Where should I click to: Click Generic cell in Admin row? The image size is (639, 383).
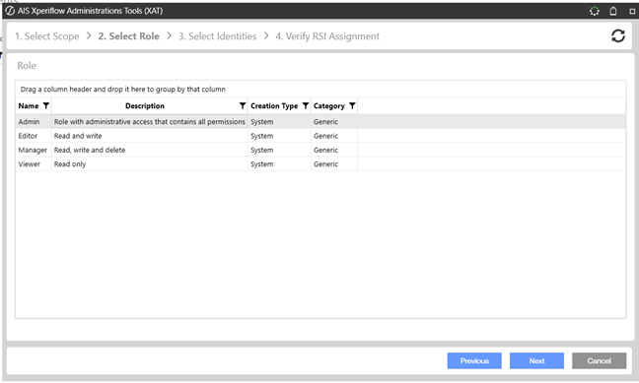tap(334, 122)
